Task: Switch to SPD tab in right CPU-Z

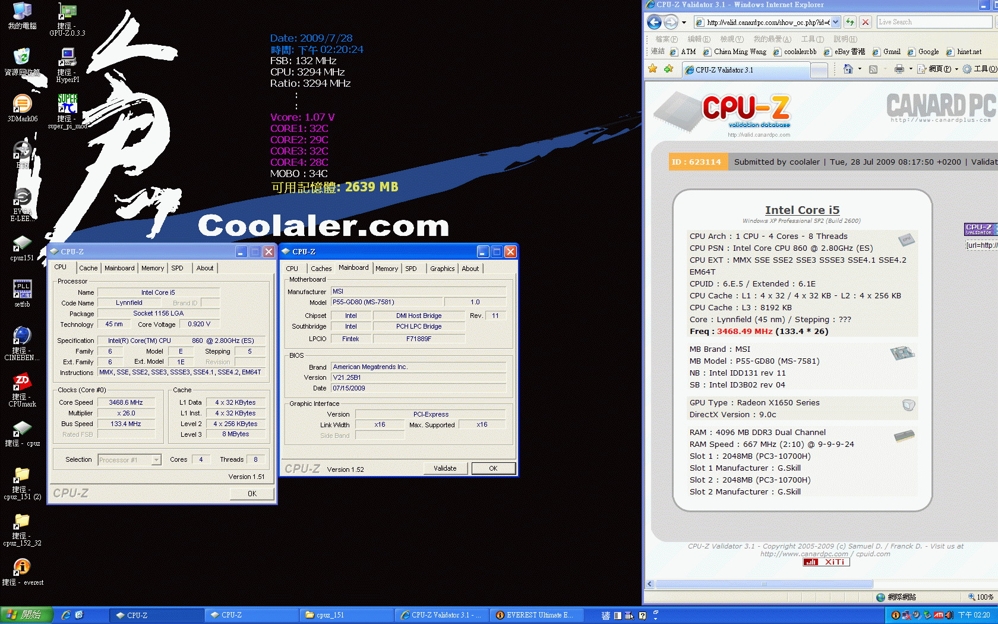Action: (x=411, y=269)
